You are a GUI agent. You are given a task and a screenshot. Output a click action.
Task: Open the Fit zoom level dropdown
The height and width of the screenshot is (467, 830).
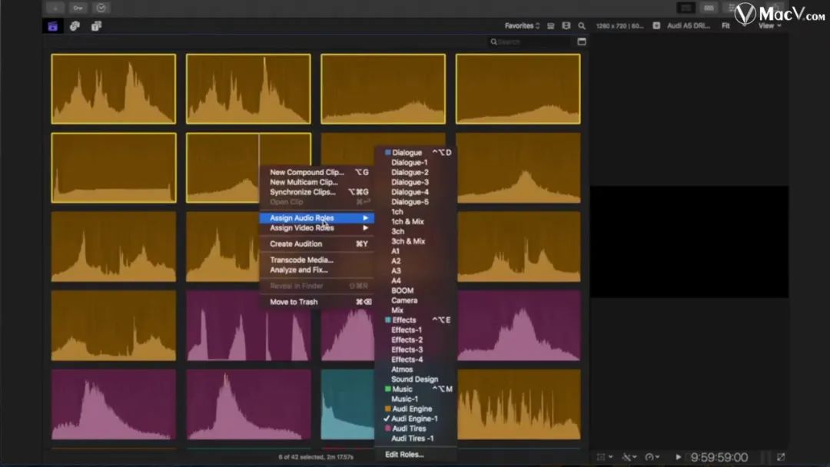(725, 26)
